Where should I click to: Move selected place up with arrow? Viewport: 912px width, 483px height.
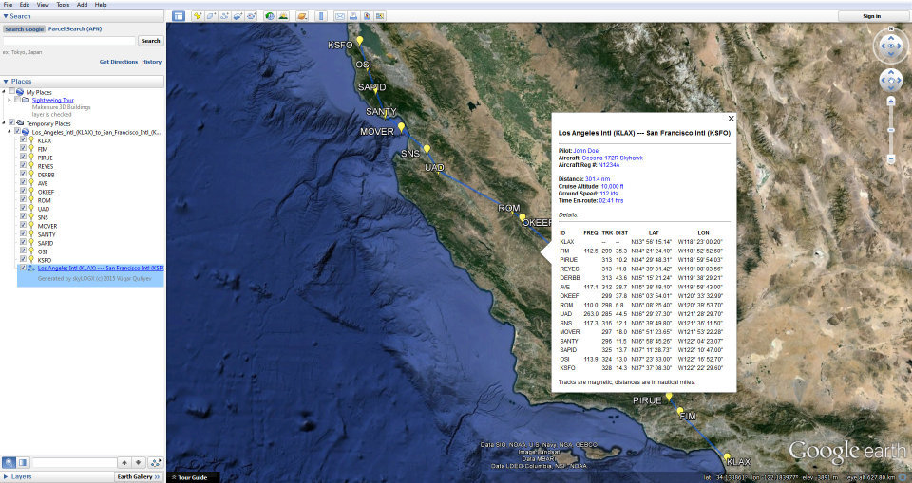click(123, 463)
